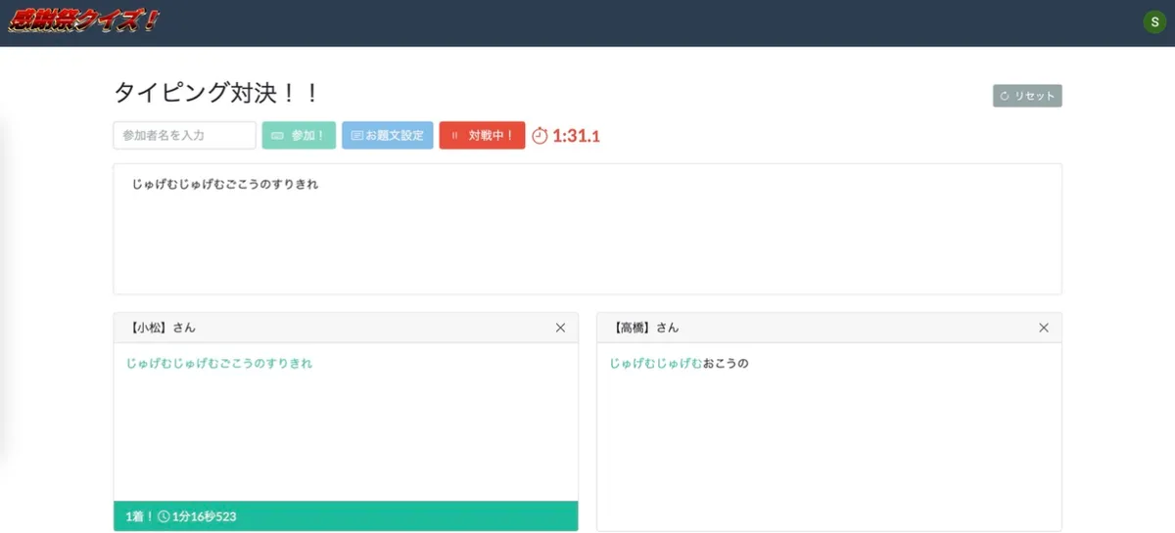Close the 【小松】さん player panel
The height and width of the screenshot is (533, 1175).
point(560,328)
